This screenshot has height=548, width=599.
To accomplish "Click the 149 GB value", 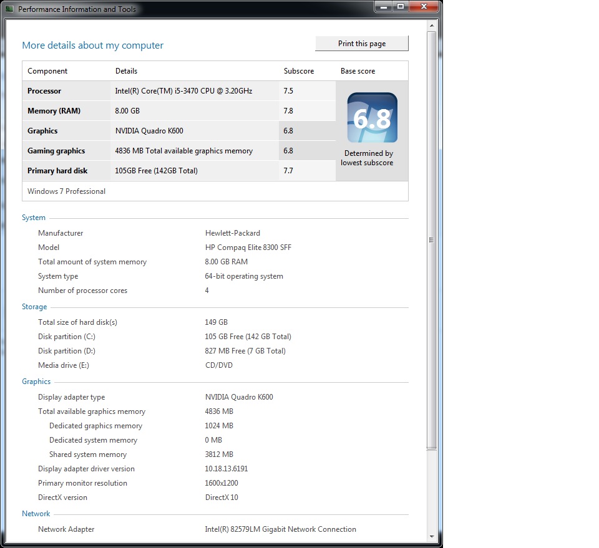I will 217,322.
